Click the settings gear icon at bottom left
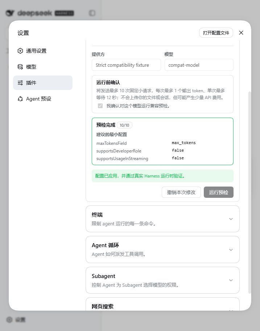Screen dimensions: 260x331 pos(9,320)
